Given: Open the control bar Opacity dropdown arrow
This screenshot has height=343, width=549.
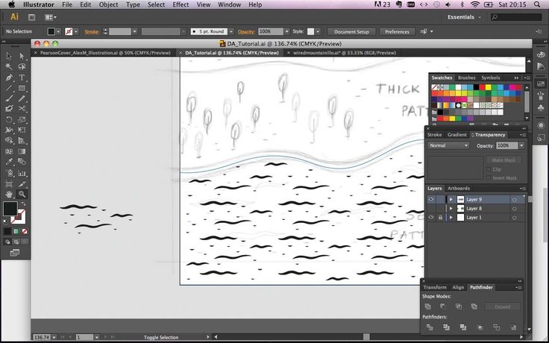Looking at the screenshot, I should [286, 31].
